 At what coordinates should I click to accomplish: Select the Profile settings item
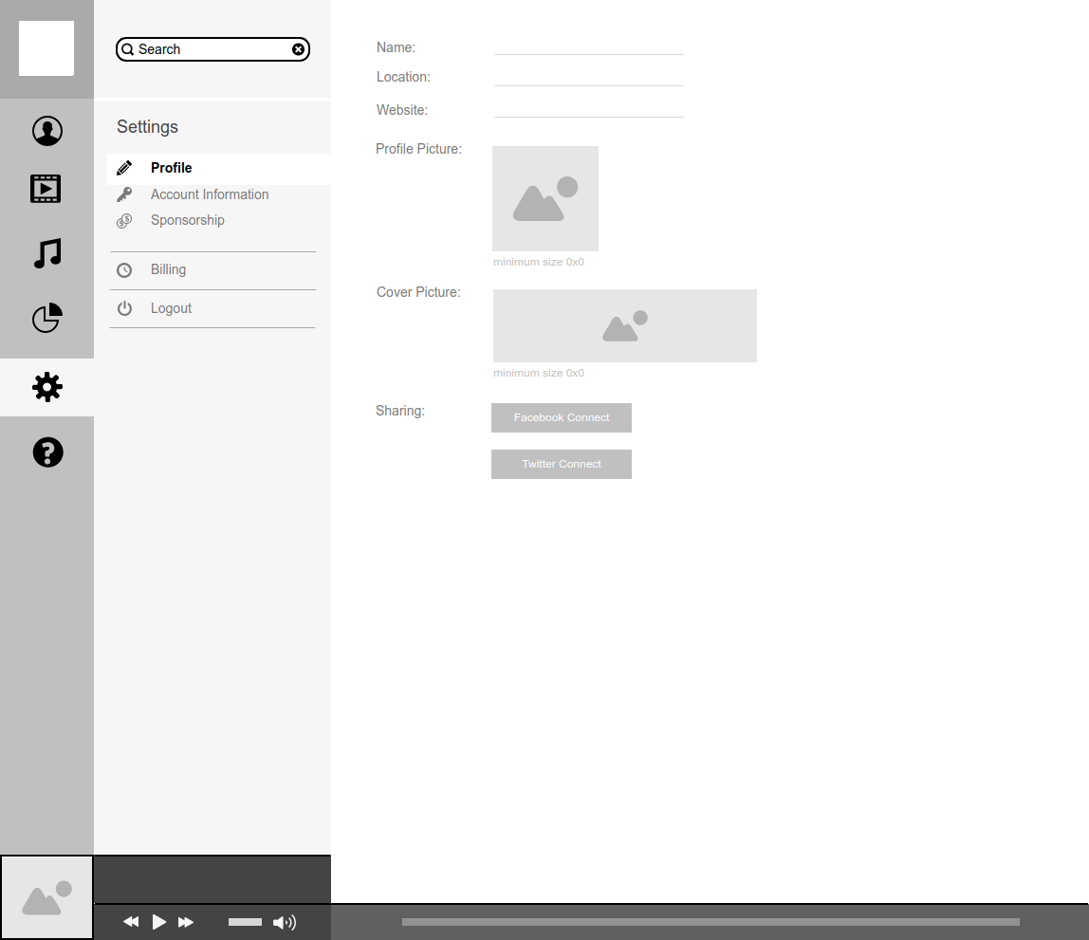219,168
